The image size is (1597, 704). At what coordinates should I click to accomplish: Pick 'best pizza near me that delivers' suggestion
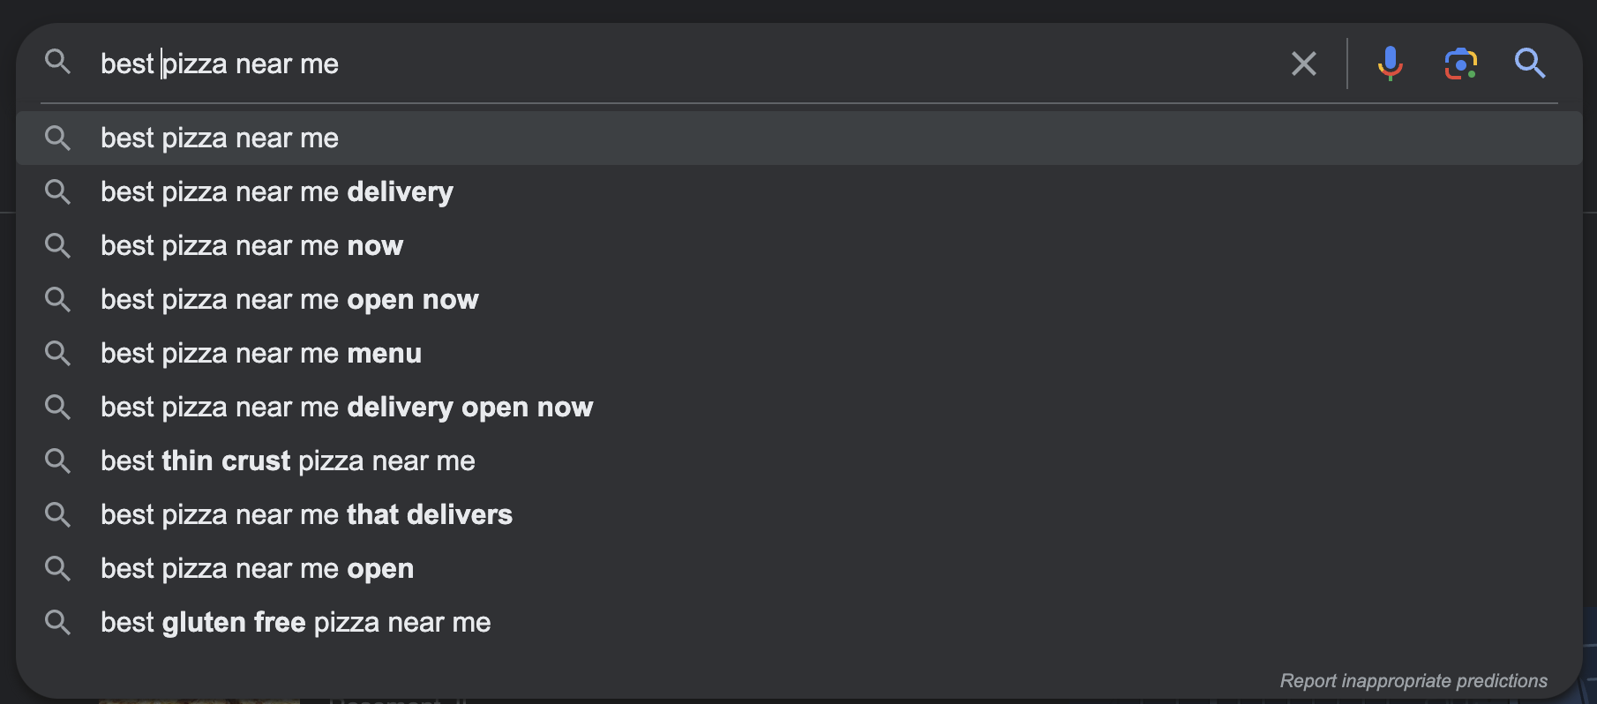pyautogui.click(x=305, y=514)
